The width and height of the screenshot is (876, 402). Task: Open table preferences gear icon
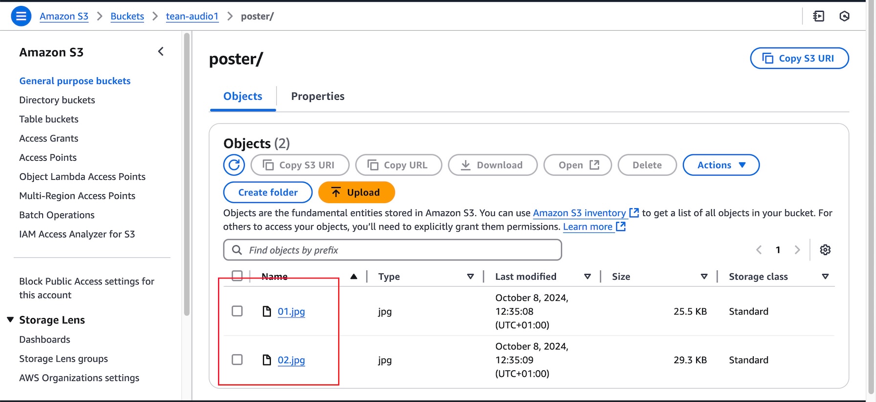[825, 250]
